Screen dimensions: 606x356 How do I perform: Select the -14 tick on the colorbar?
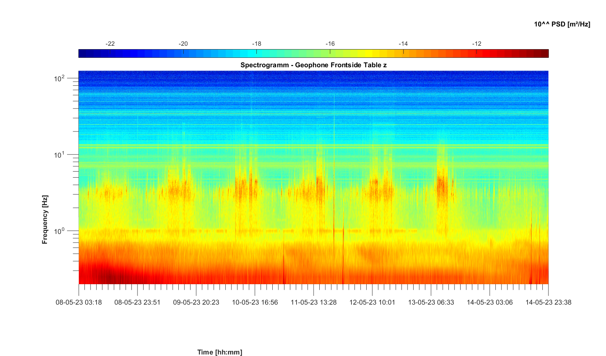coord(403,44)
